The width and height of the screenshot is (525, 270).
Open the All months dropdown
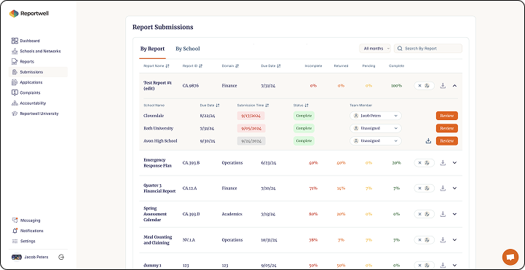(x=375, y=49)
